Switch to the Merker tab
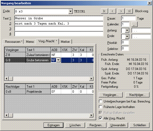The height and width of the screenshot is (131, 153). tap(65, 42)
